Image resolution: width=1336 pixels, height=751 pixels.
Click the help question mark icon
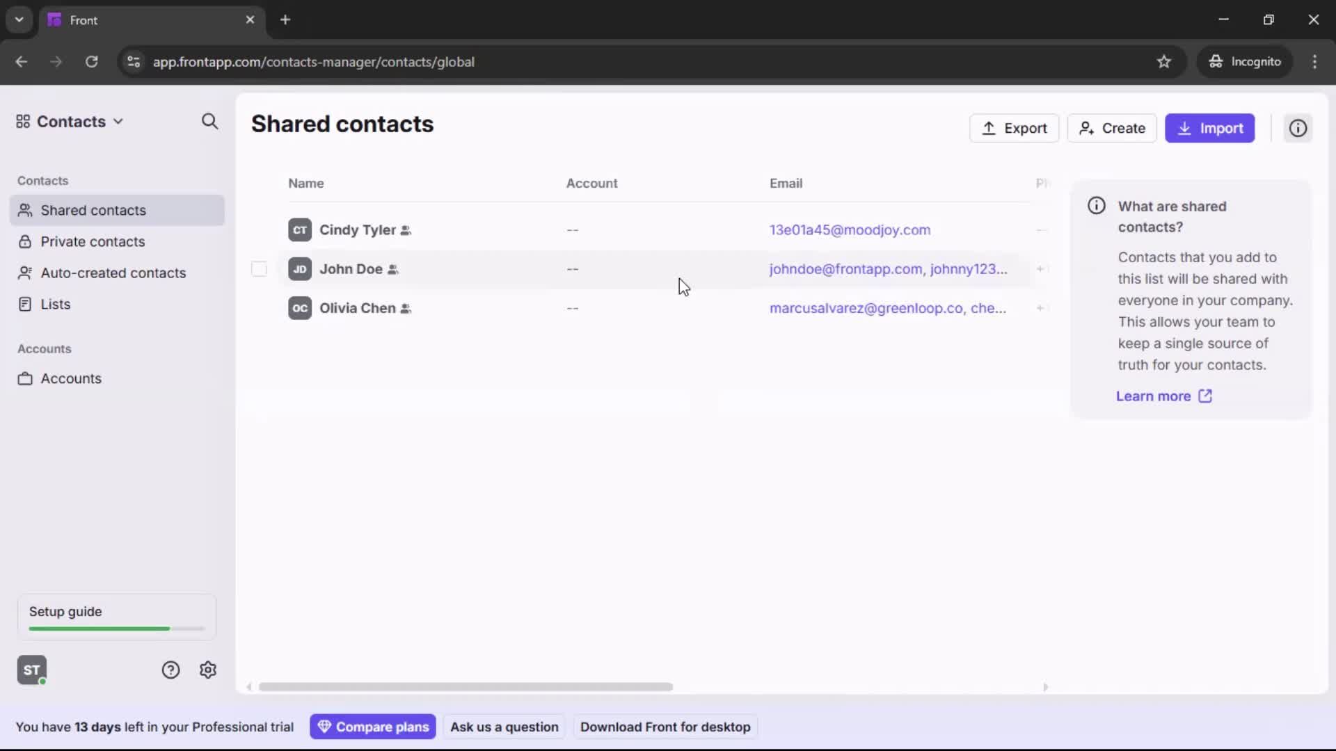[171, 670]
